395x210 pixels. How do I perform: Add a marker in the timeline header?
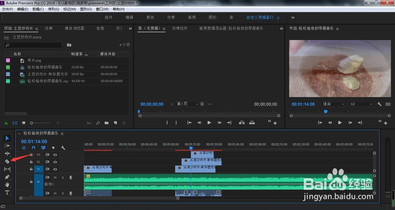(x=53, y=148)
